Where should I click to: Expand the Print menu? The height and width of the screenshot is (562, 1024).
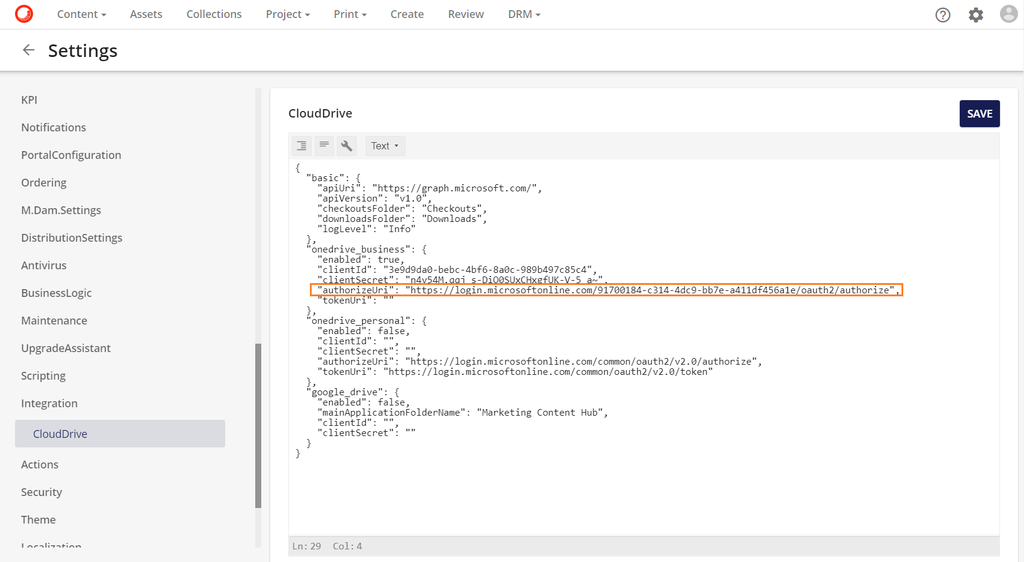point(350,14)
